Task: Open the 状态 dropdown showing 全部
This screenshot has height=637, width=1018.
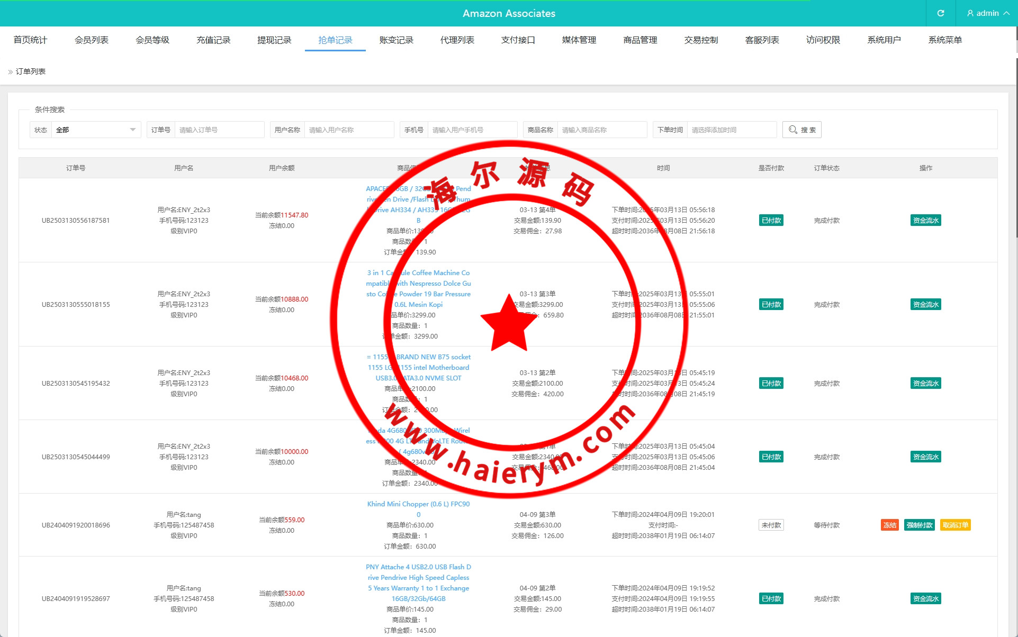Action: (95, 130)
